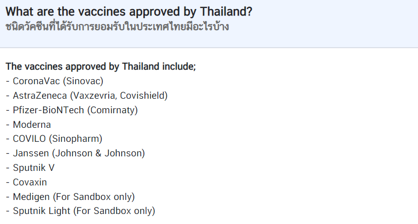Select the Moderna list entry
This screenshot has width=418, height=224.
[32, 124]
